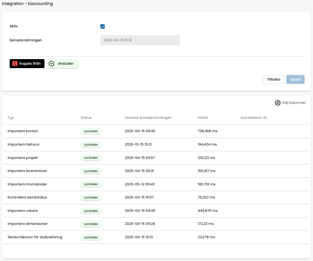Screen dimensions: 313x261
Task: Click the red logo icon on Koppla ifrån
Action: tap(15, 63)
